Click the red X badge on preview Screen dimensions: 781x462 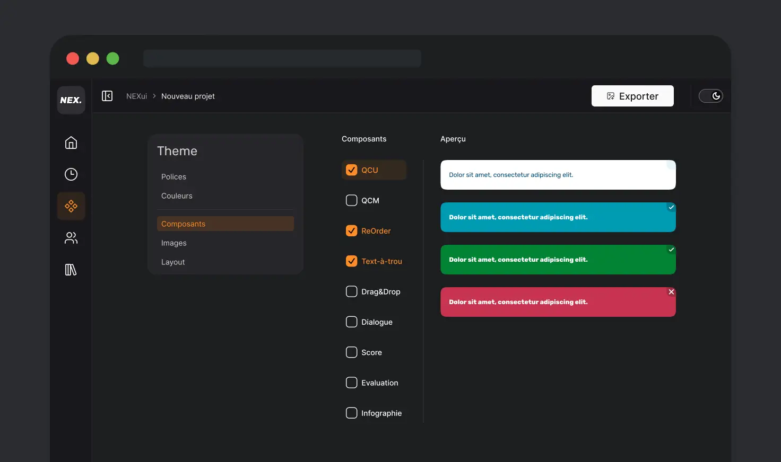(x=671, y=292)
